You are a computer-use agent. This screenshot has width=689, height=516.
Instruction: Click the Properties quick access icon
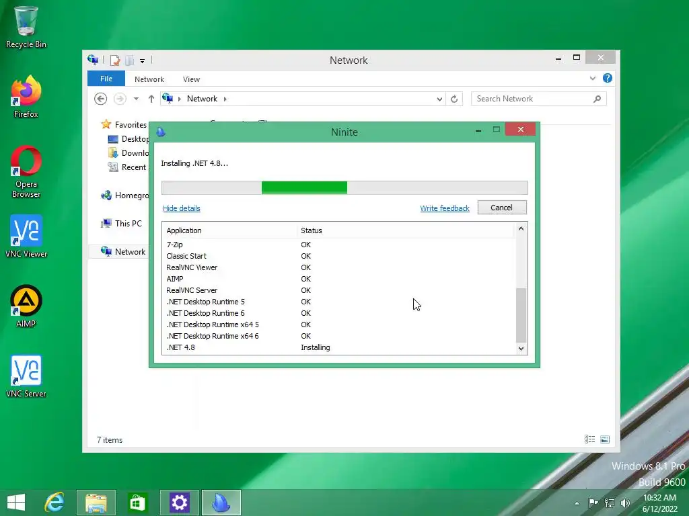click(115, 60)
